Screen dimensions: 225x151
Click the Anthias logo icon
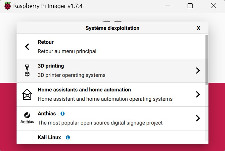27,118
